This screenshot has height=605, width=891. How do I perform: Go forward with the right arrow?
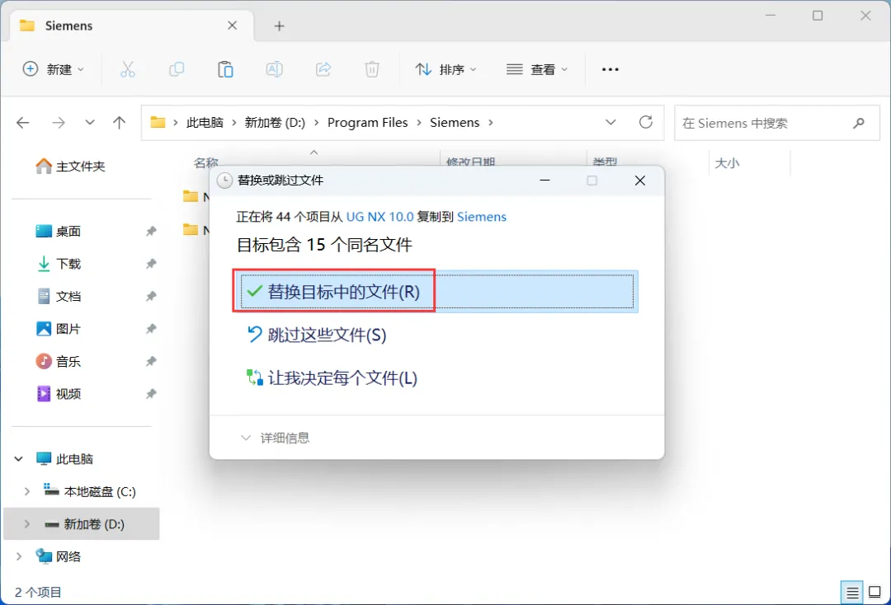tap(59, 123)
